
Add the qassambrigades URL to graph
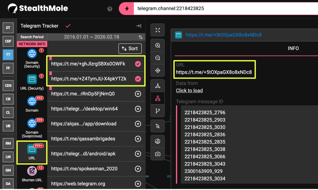coord(138,139)
